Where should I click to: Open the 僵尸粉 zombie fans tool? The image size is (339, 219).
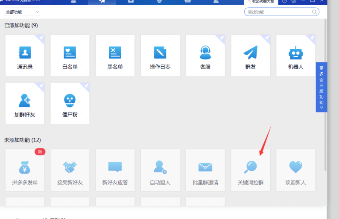(70, 104)
